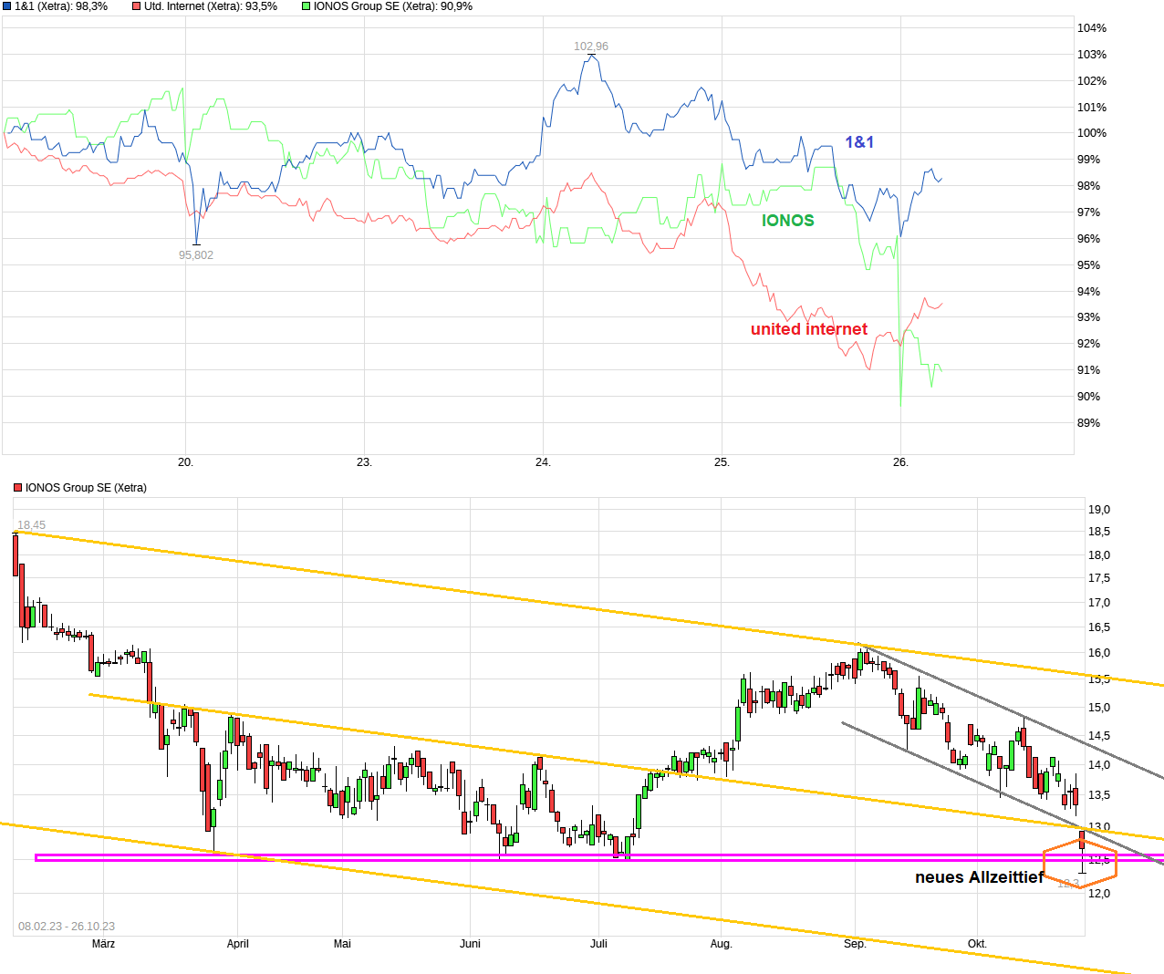1164x974 pixels.
Task: Click the date range '08.02.23 - 26.10.23'
Action: (67, 927)
